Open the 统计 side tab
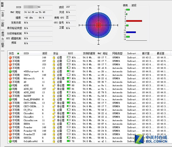Screen dimensions: 172x147 click(x=3, y=14)
